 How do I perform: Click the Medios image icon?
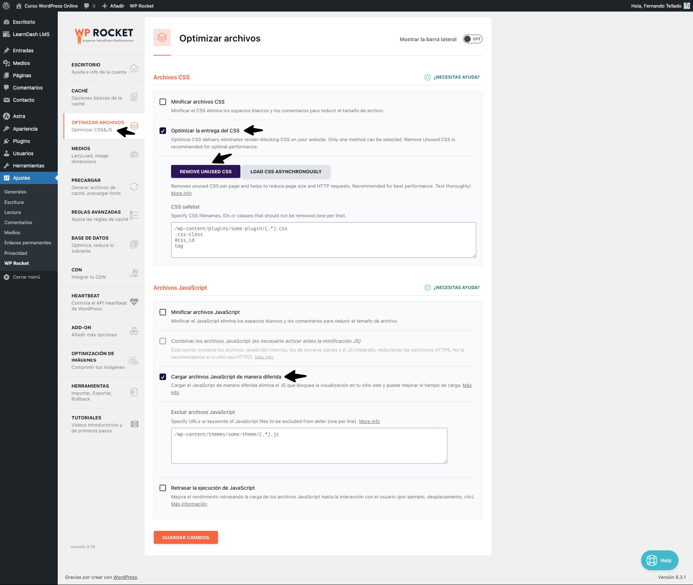(134, 155)
